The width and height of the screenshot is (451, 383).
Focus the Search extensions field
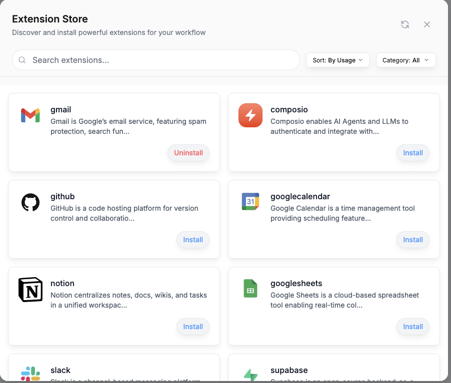click(156, 60)
